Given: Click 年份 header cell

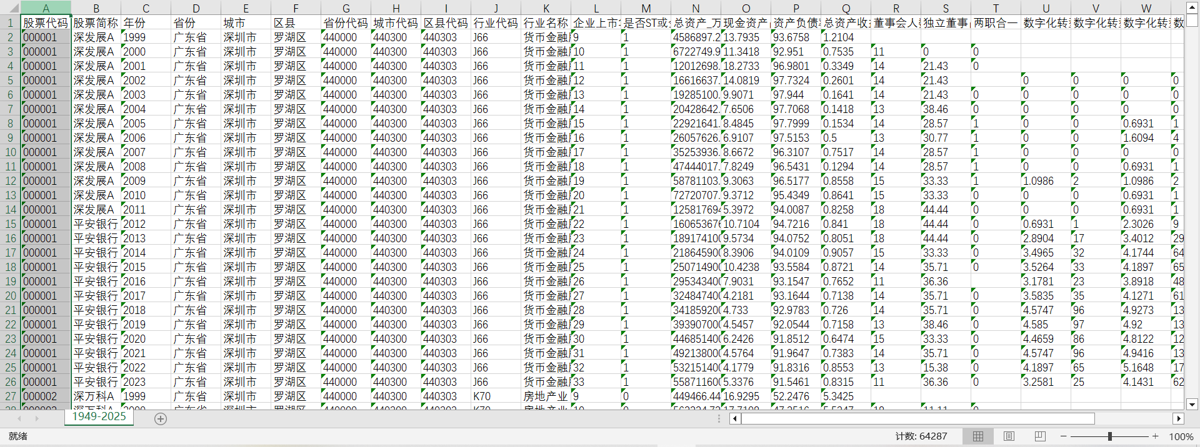Looking at the screenshot, I should [x=146, y=22].
